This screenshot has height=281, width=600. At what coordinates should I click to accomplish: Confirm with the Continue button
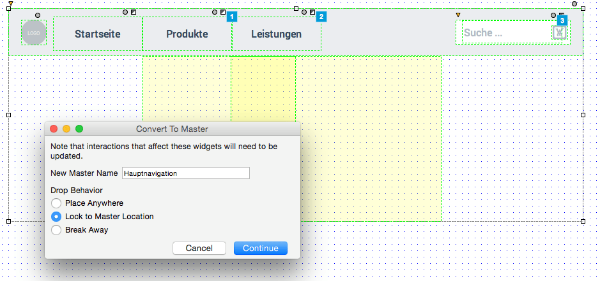click(x=260, y=248)
